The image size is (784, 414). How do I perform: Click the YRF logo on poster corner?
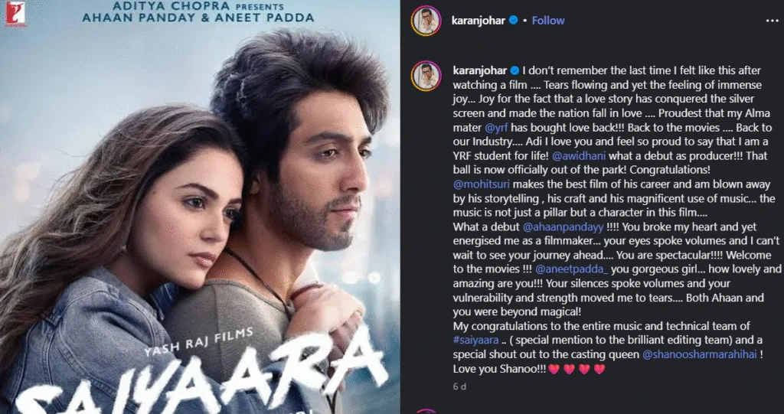(x=15, y=14)
